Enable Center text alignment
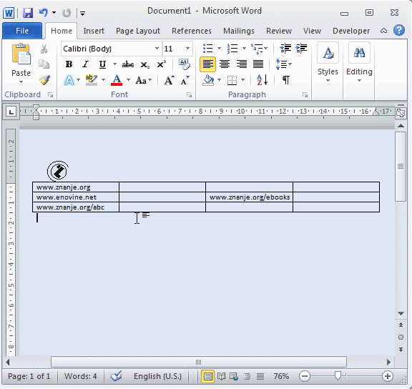This screenshot has height=389, width=412. (x=225, y=64)
